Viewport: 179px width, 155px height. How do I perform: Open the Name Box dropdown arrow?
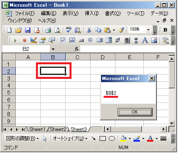point(53,49)
